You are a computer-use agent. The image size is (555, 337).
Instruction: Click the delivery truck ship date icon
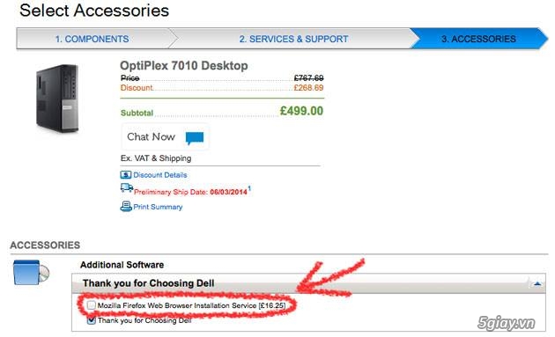[x=127, y=188]
